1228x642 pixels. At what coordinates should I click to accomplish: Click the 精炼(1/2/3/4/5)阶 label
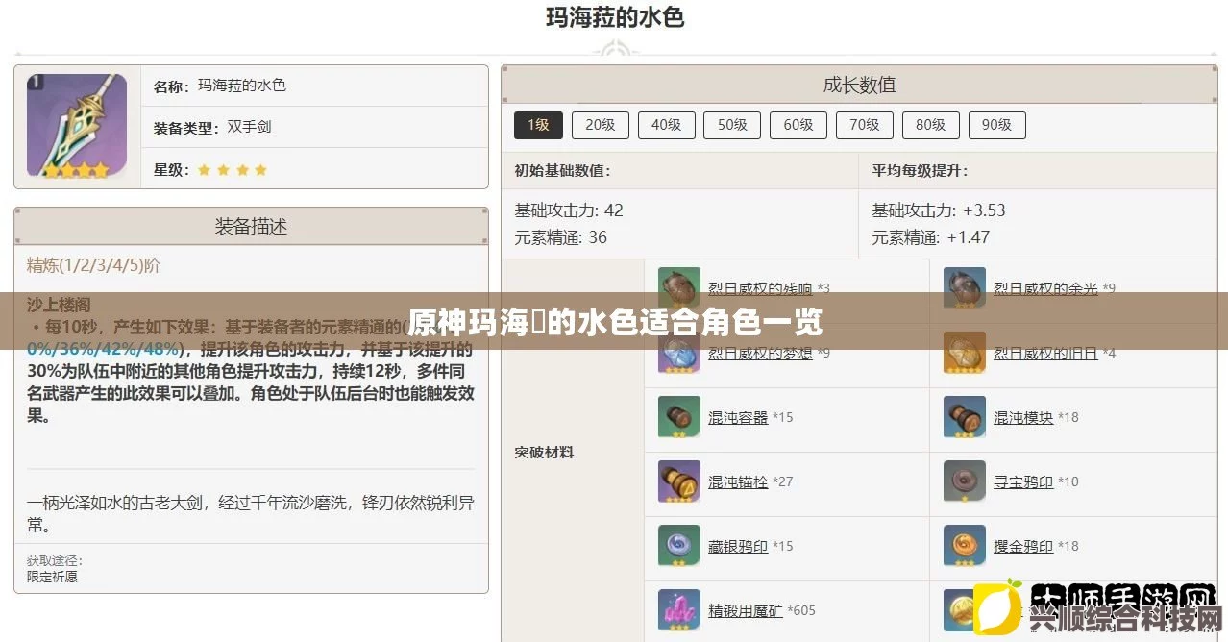pos(93,266)
